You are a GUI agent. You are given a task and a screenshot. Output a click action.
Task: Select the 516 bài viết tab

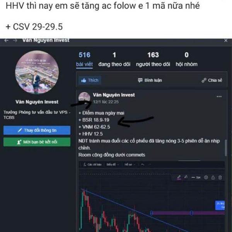tap(84, 60)
